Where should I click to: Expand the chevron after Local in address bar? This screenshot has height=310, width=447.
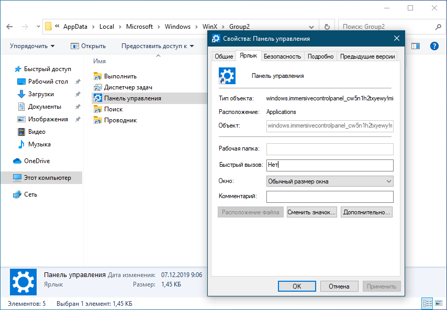(x=120, y=27)
